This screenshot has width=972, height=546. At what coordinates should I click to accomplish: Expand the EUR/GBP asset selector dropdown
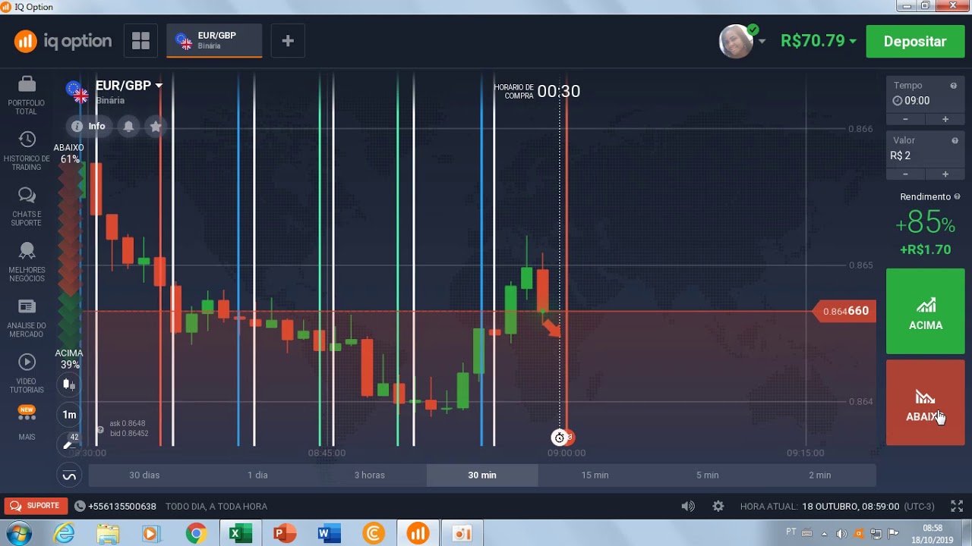coord(129,86)
